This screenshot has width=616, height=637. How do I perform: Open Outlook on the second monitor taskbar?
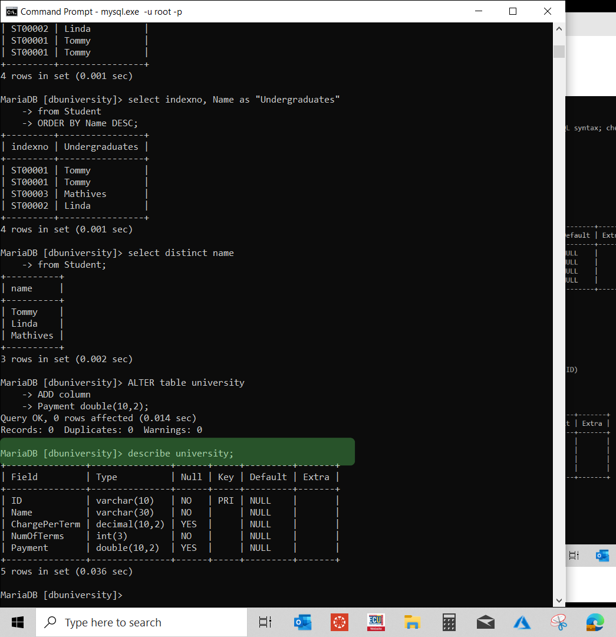(x=602, y=555)
